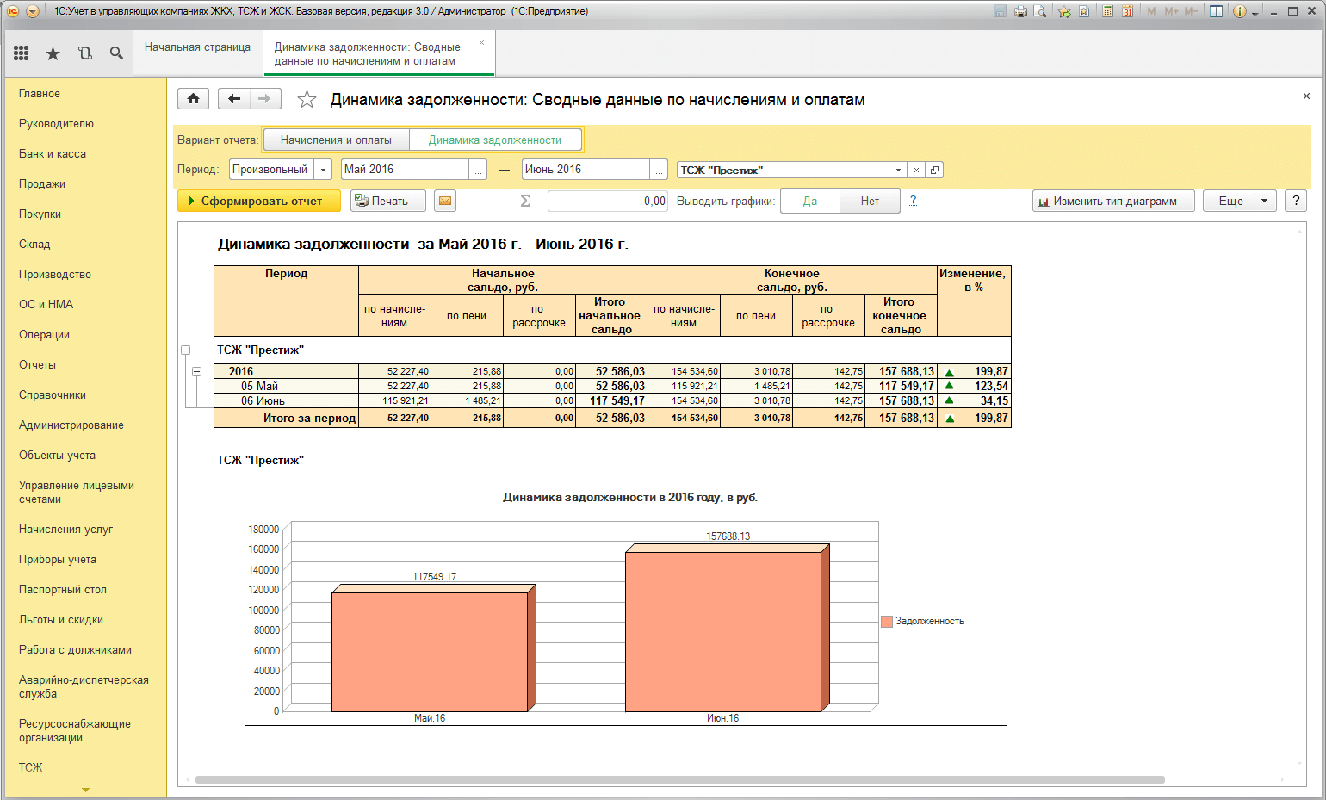Viewport: 1326px width, 800px height.
Task: Click 'Сформировать отчет' button
Action: tap(259, 201)
